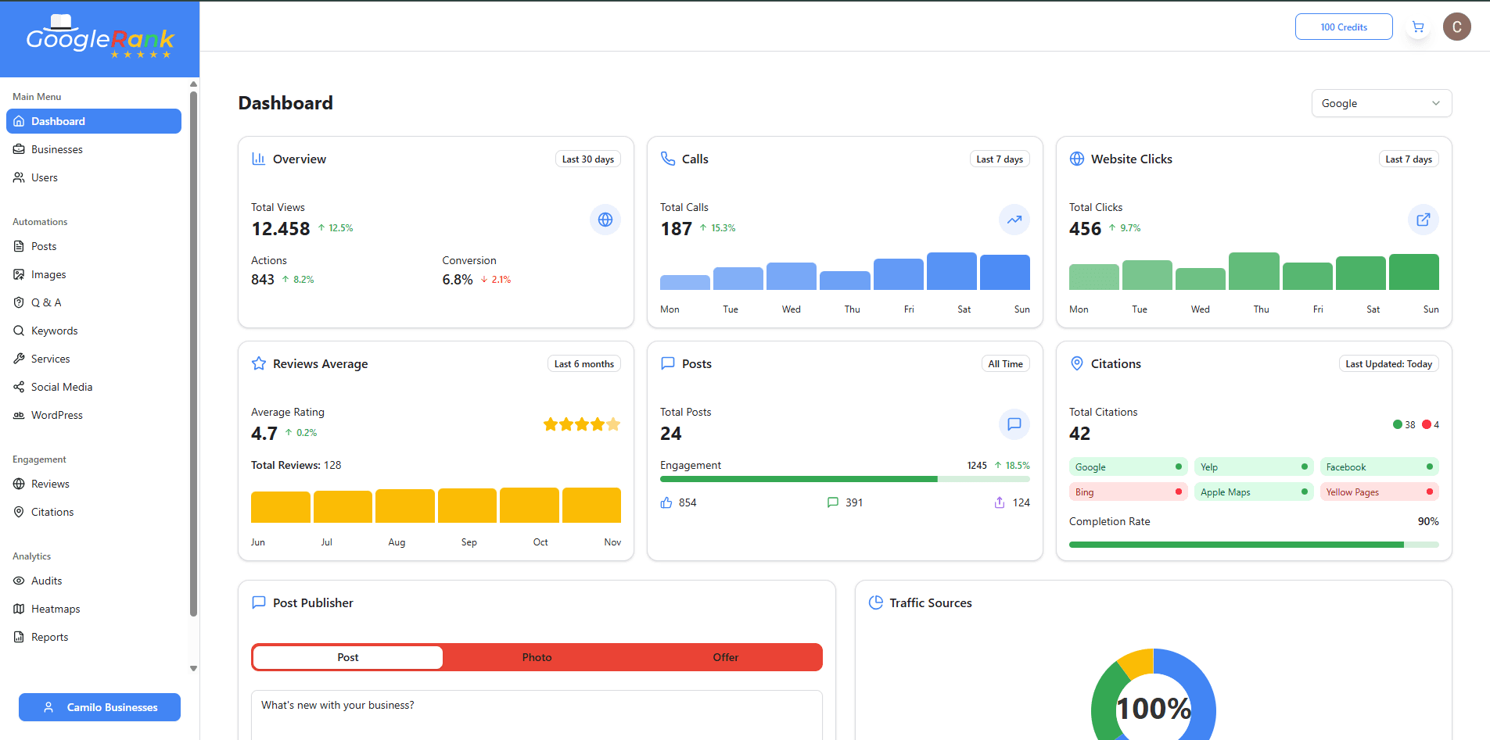Go to Keywords in the sidebar

pos(94,331)
